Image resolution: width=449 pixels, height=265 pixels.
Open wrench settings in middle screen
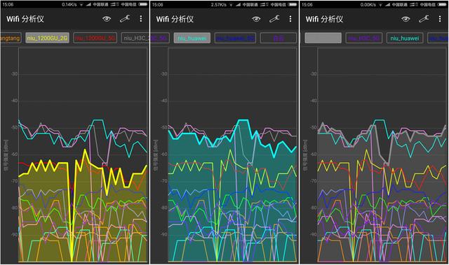[274, 19]
